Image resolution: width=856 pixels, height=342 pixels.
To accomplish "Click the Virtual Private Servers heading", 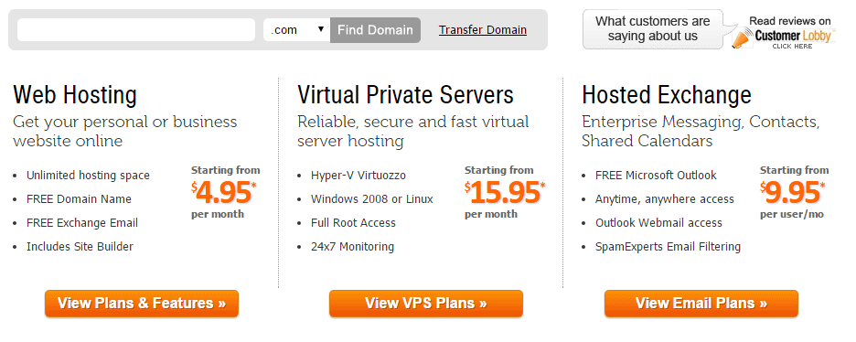I will 406,95.
